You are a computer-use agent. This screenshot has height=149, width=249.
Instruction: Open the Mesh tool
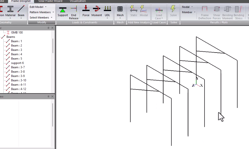click(x=120, y=11)
